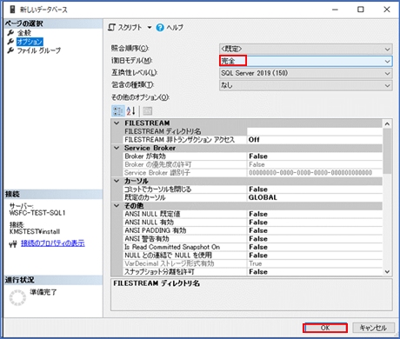Screen dimensions: 400x339
Task: Open the 復旧モデル dropdown
Action: pyautogui.click(x=306, y=61)
